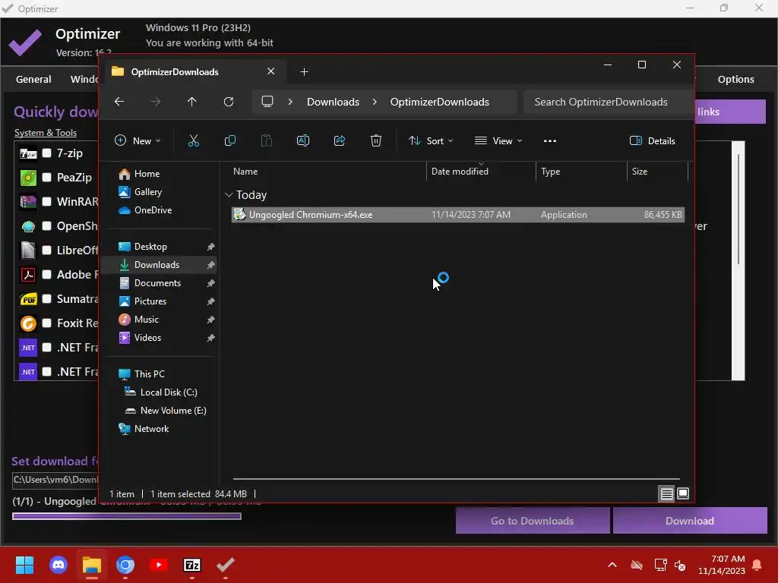Click the Copy icon in Explorer toolbar
The width and height of the screenshot is (778, 583).
coord(230,140)
